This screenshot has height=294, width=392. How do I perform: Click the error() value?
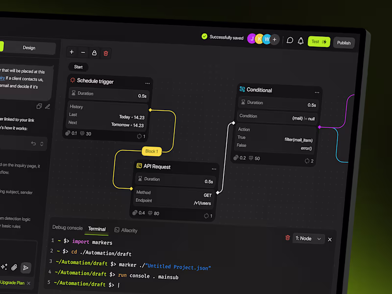306,148
